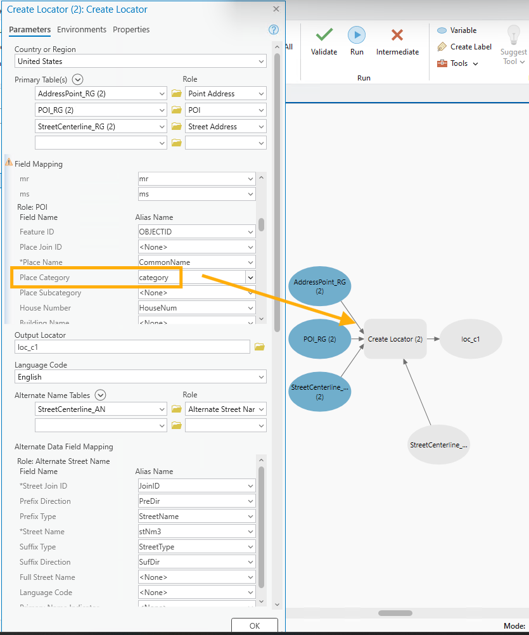
Task: Select the Create Locator (2) model node
Action: pos(395,339)
